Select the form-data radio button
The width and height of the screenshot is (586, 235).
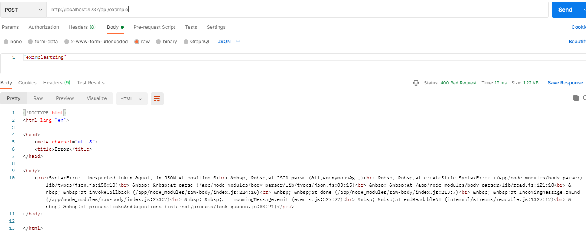[x=30, y=42]
